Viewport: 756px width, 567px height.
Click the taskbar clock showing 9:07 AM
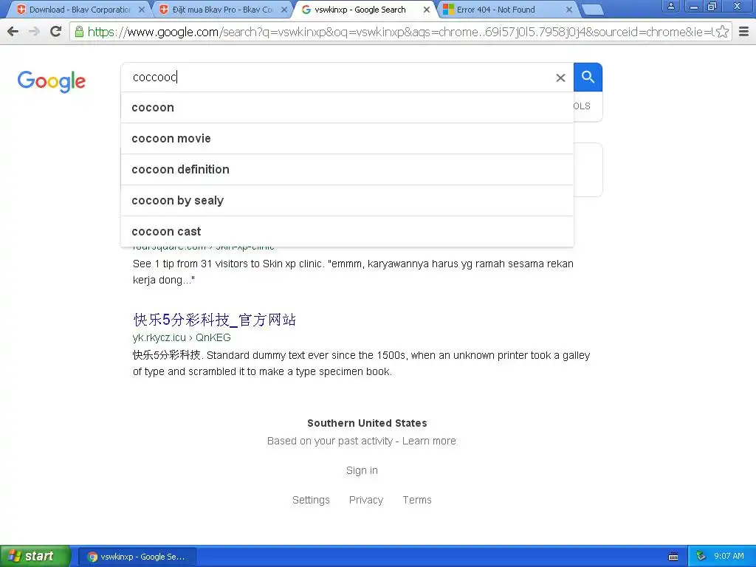729,556
